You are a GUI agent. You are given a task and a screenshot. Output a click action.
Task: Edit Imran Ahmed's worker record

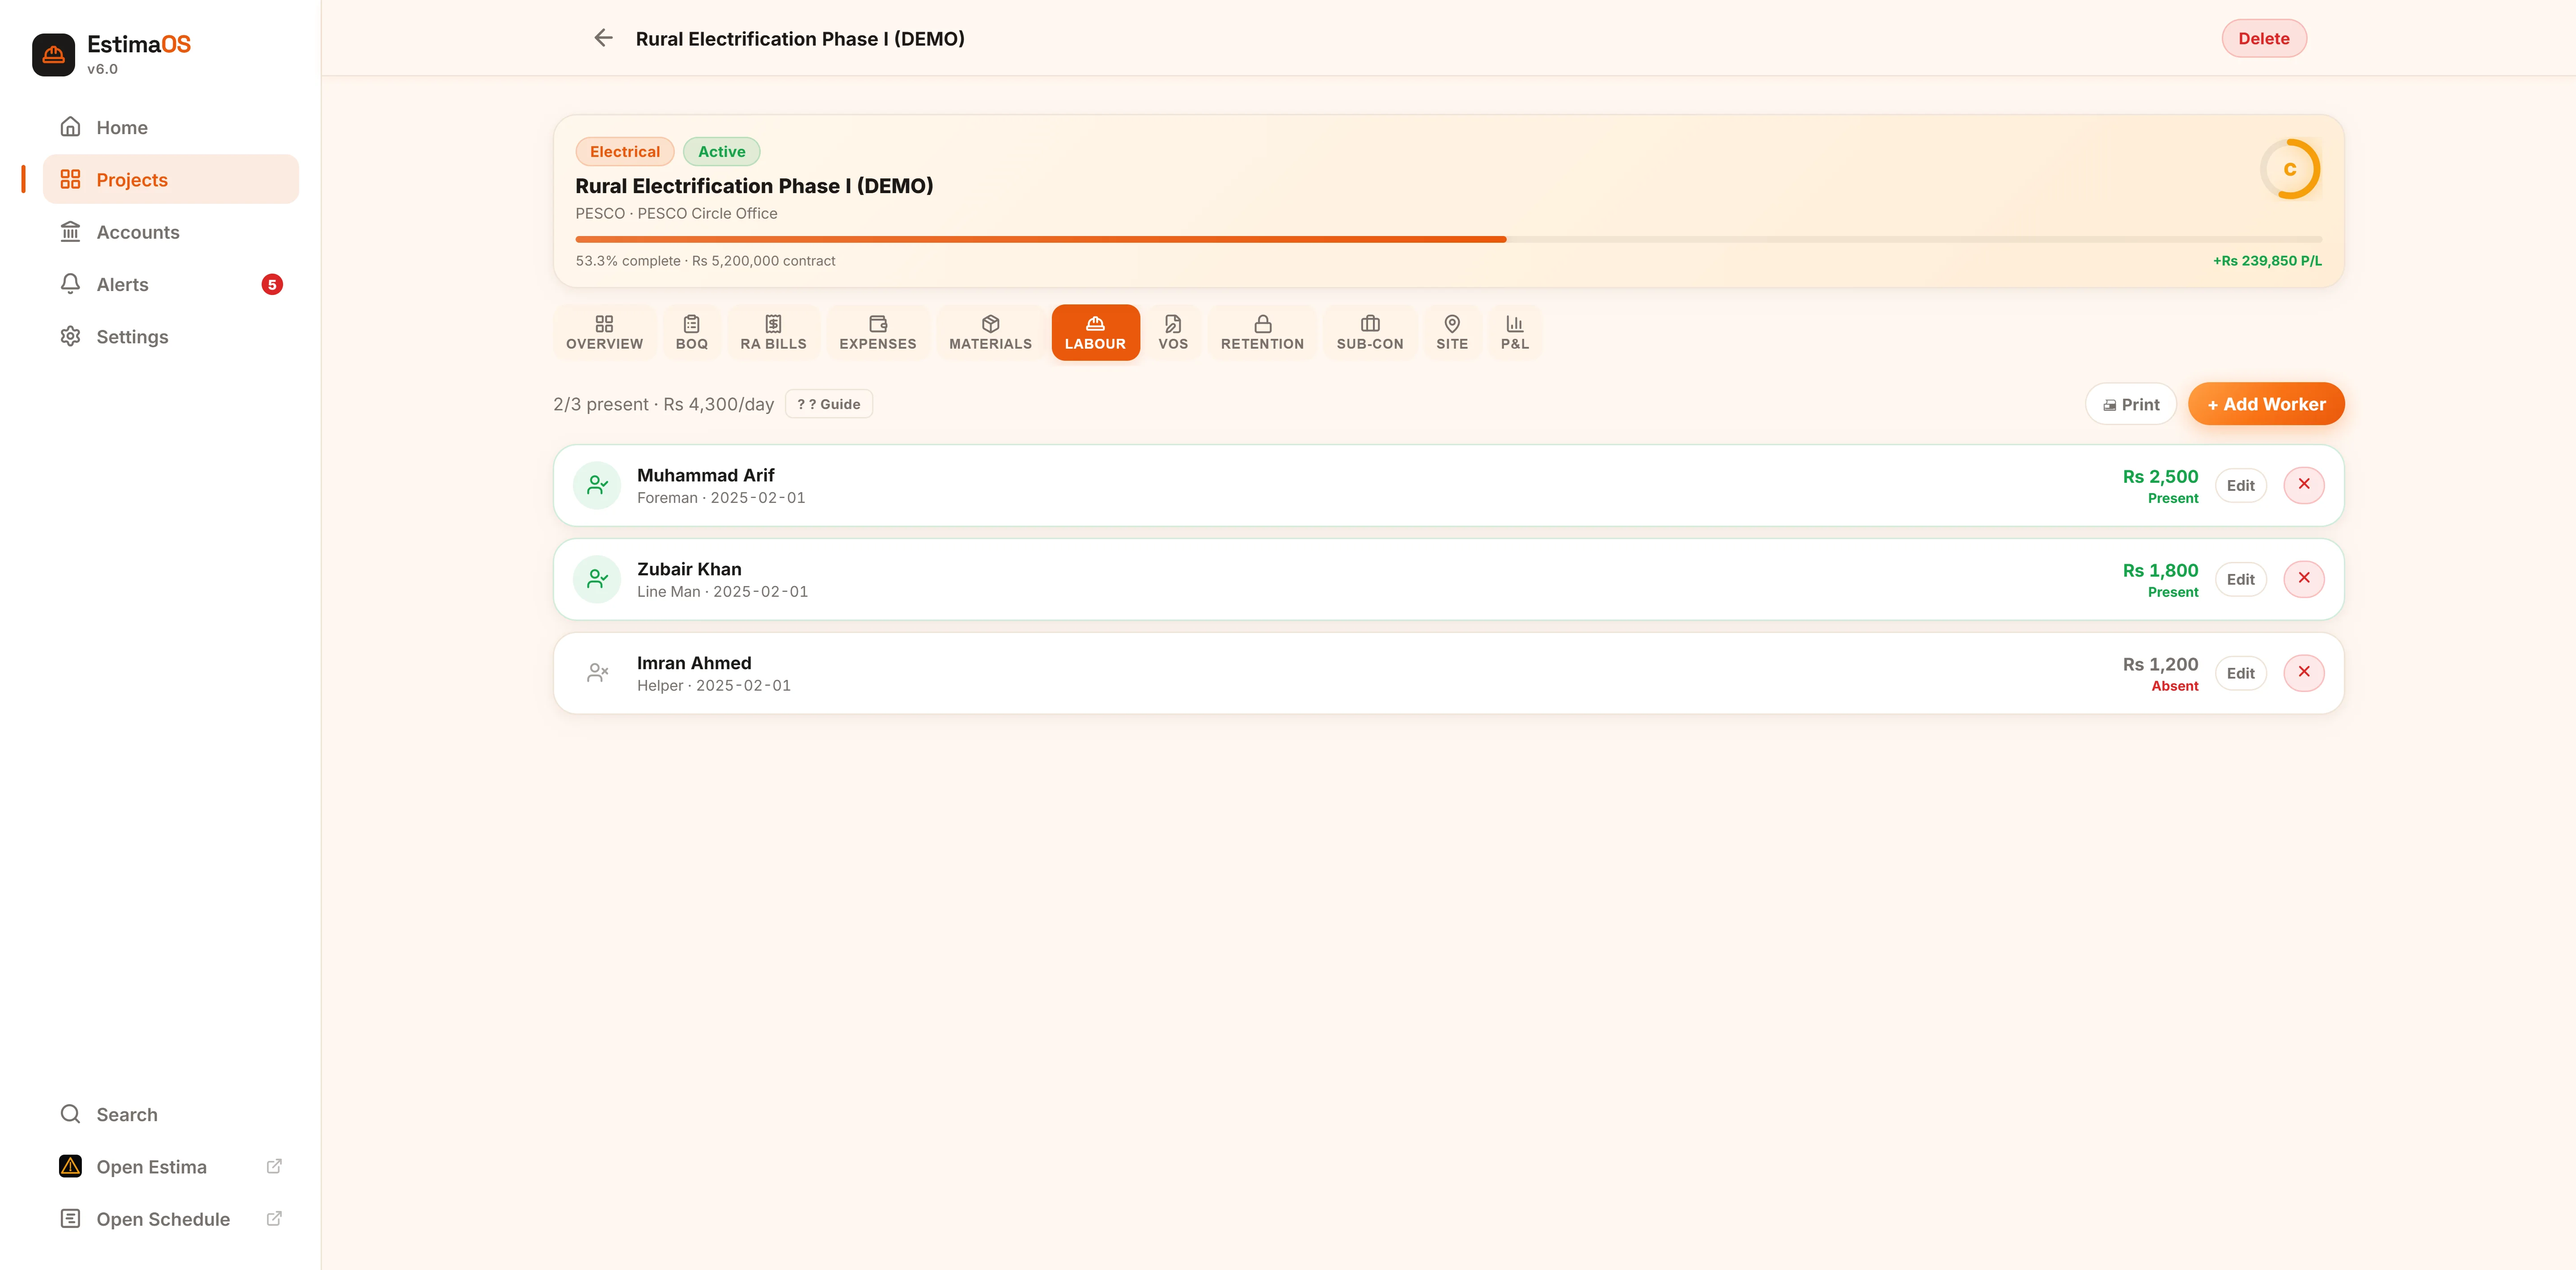coord(2241,674)
